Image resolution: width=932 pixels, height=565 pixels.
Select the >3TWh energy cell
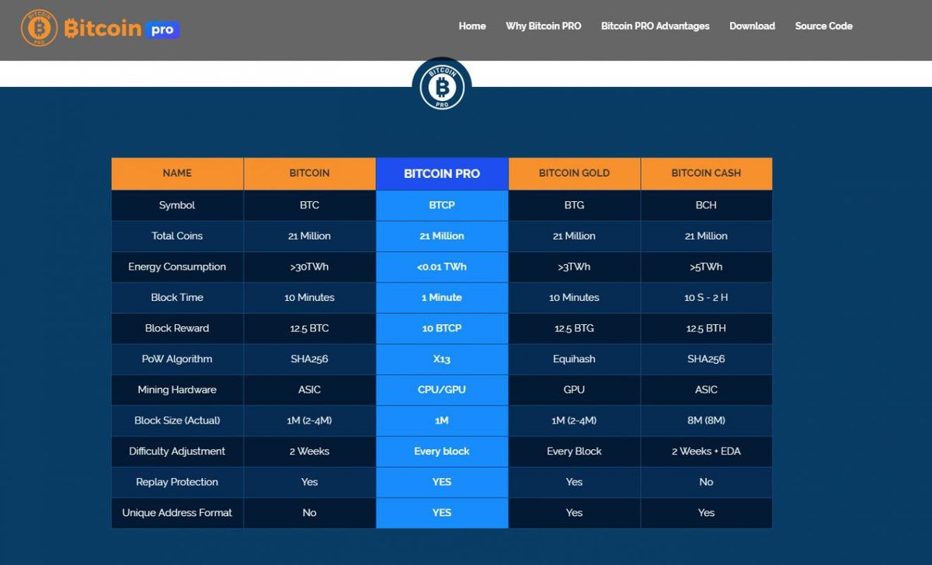click(575, 267)
